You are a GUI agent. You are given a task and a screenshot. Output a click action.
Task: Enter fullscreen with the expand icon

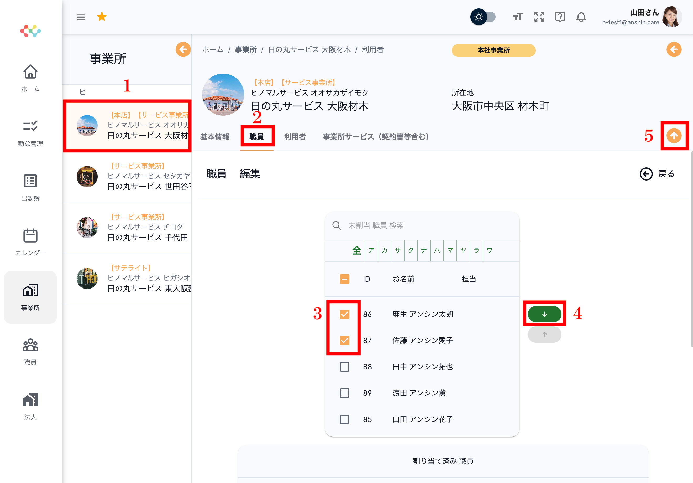click(x=539, y=17)
